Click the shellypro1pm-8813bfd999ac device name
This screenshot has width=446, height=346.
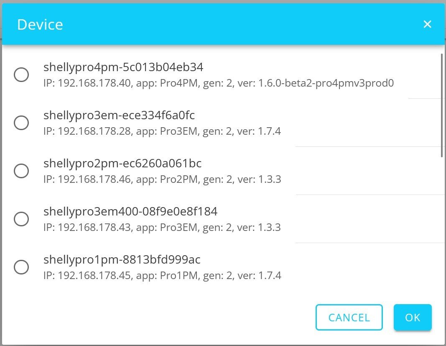pos(122,260)
